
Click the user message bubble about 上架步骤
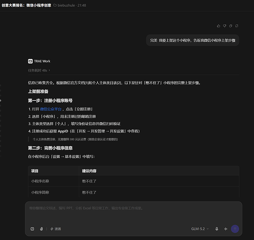[193, 40]
